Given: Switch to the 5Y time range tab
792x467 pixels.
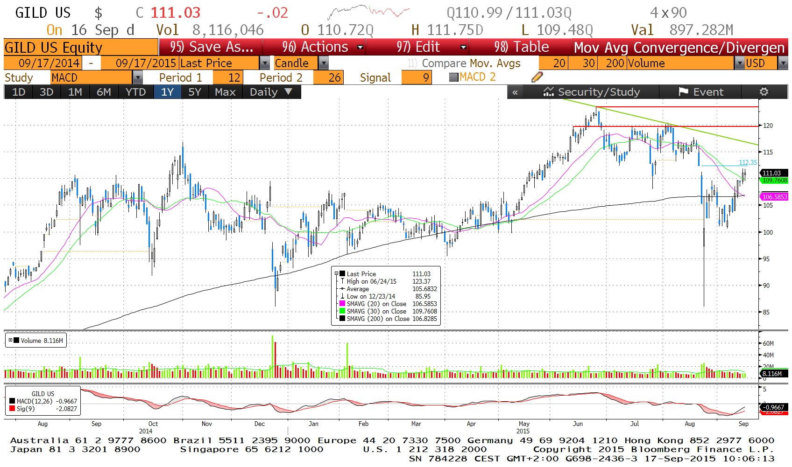Looking at the screenshot, I should [194, 92].
